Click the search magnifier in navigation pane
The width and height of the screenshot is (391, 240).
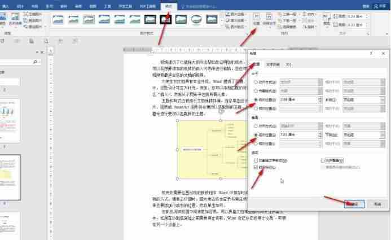35,62
